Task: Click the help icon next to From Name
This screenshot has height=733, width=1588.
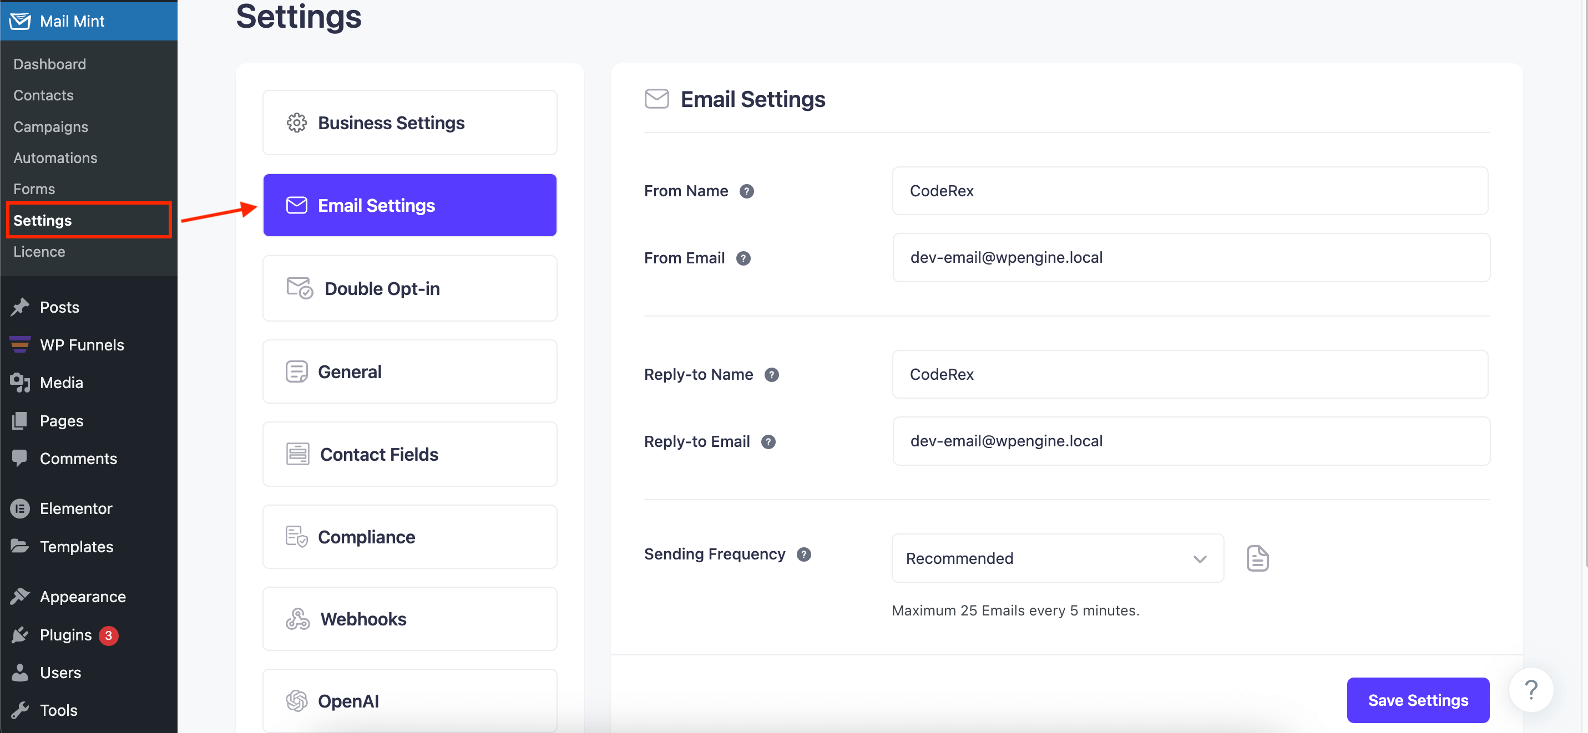Action: click(x=746, y=191)
